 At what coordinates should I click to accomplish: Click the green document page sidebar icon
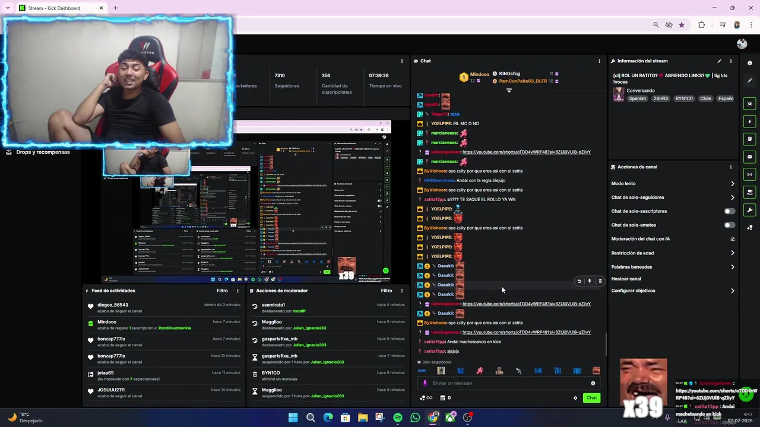click(x=750, y=139)
